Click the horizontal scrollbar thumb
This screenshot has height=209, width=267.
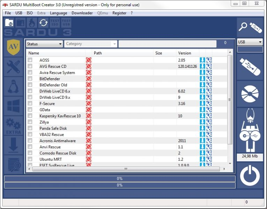point(126,169)
